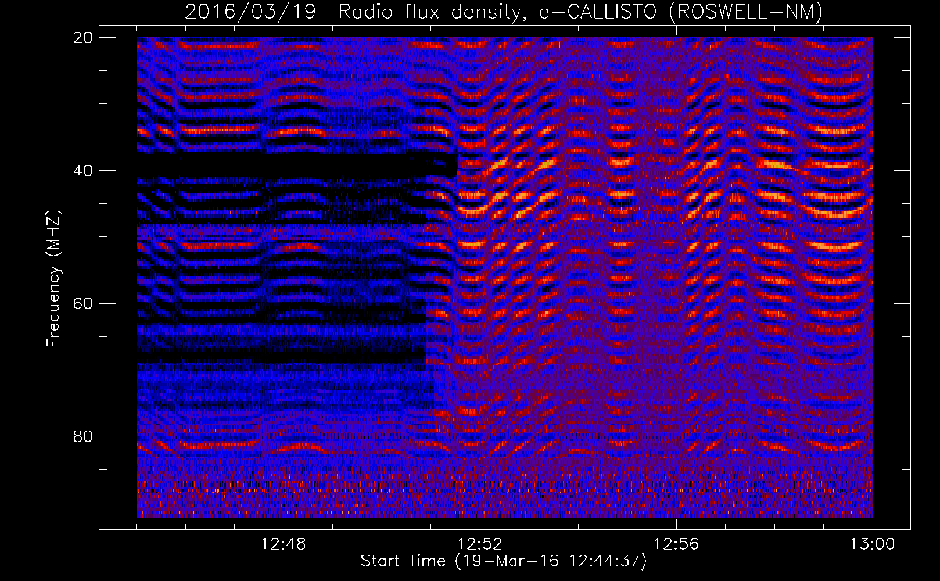The height and width of the screenshot is (581, 940).
Task: Click the 60 MHz frequency tick label
Action: (x=83, y=303)
